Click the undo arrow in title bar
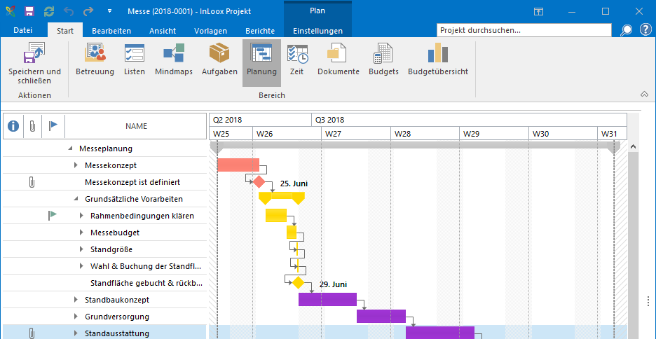Screen dimensions: 656x339 coord(69,11)
